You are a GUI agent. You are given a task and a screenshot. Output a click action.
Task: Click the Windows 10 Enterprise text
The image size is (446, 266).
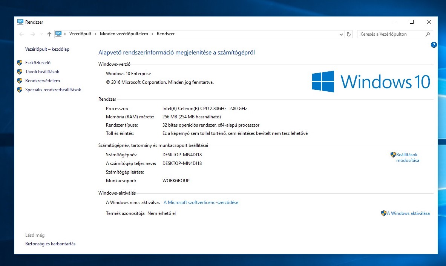click(x=128, y=73)
